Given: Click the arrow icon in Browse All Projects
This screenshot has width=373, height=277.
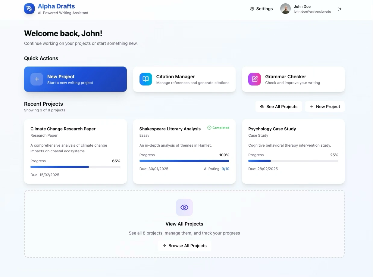Looking at the screenshot, I should [x=164, y=245].
